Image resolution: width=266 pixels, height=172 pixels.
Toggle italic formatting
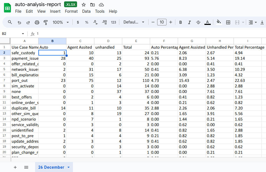(189, 22)
